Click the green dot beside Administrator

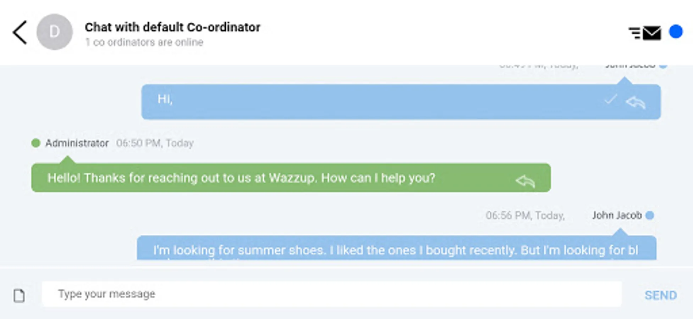[36, 143]
